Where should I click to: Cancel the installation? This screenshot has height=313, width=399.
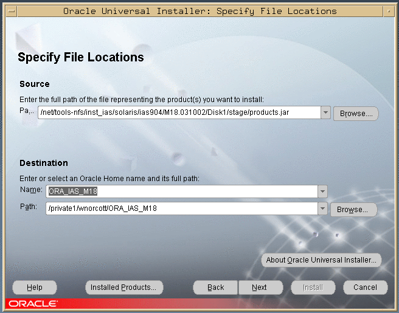click(x=365, y=287)
